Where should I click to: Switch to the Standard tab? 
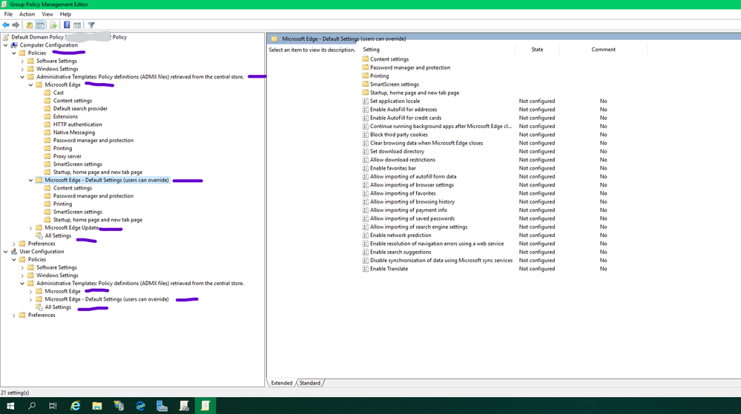(309, 383)
